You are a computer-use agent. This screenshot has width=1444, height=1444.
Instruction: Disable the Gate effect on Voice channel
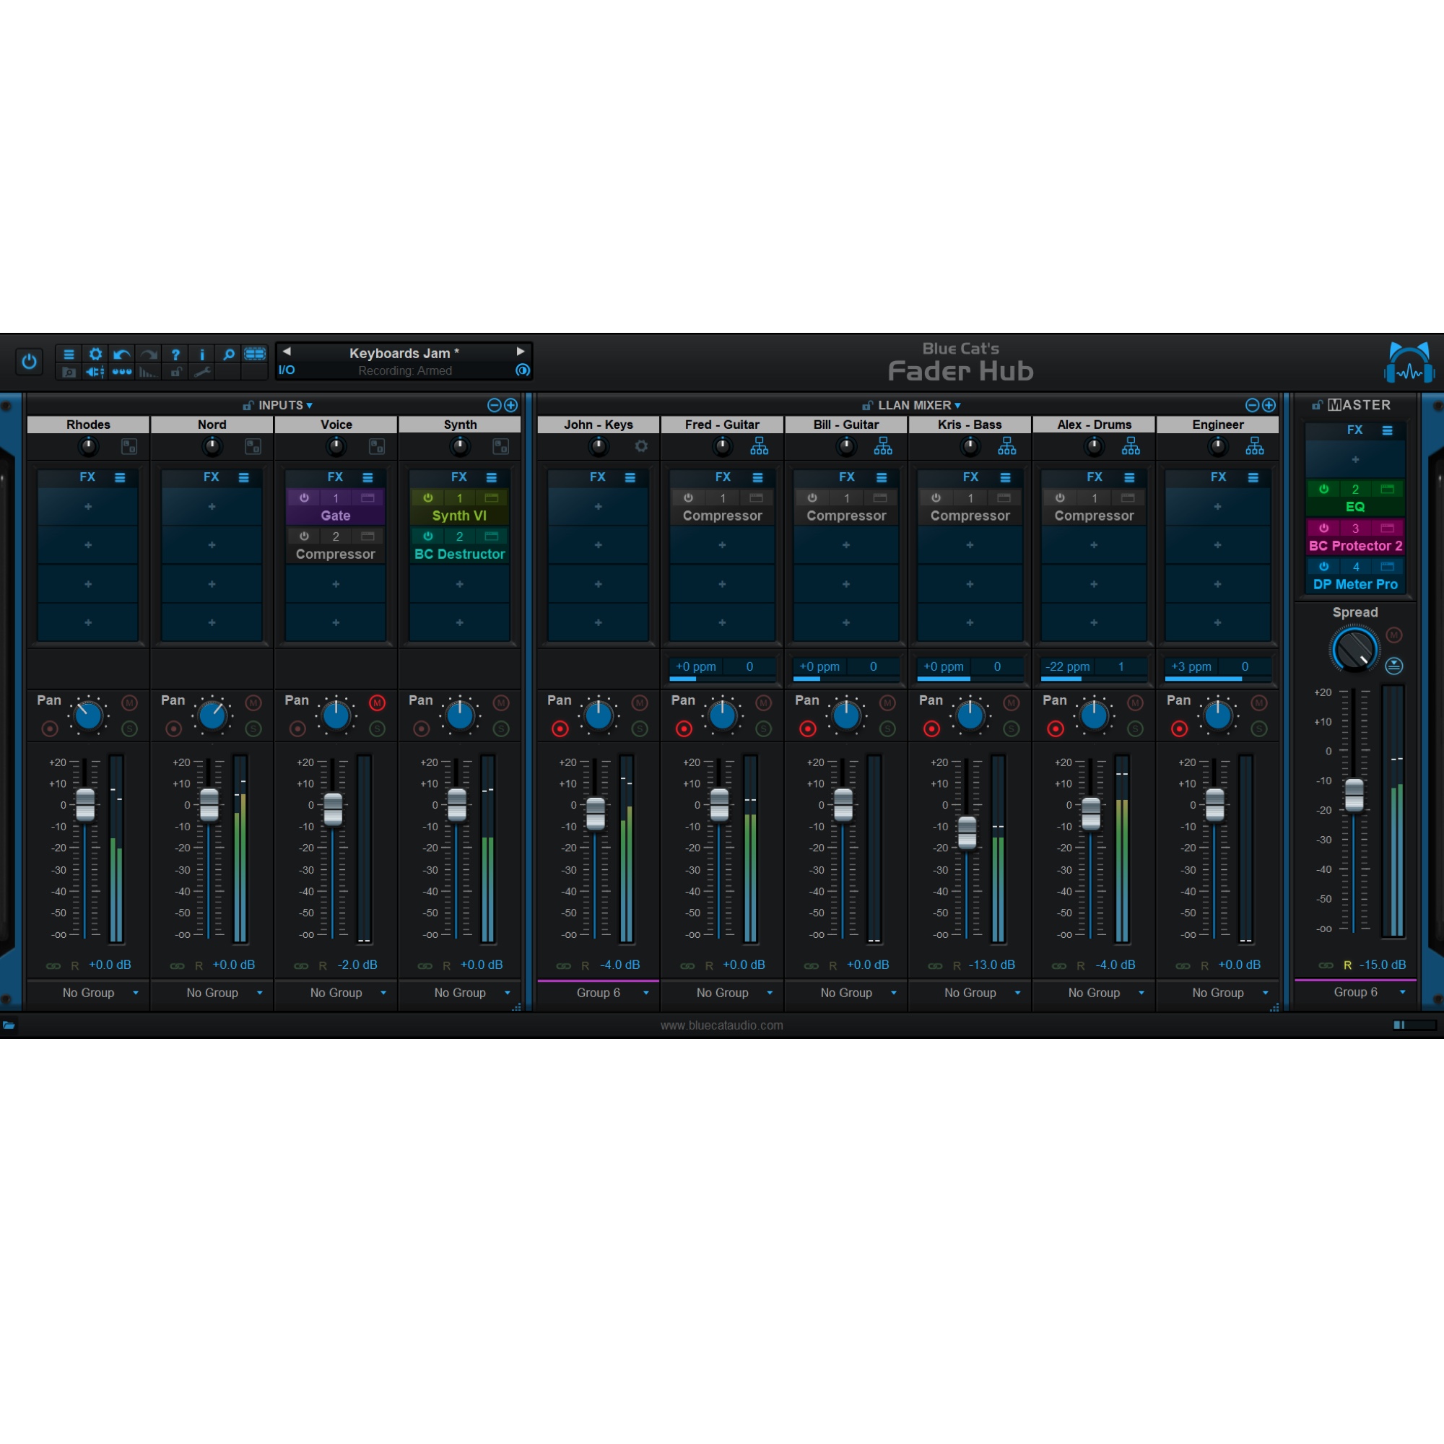(304, 498)
